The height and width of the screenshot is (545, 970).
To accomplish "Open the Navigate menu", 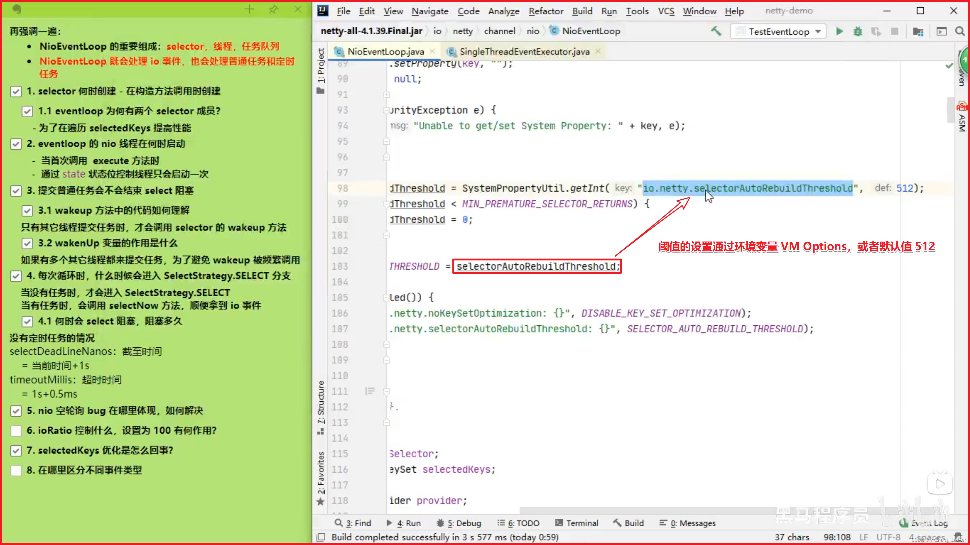I will [x=430, y=11].
